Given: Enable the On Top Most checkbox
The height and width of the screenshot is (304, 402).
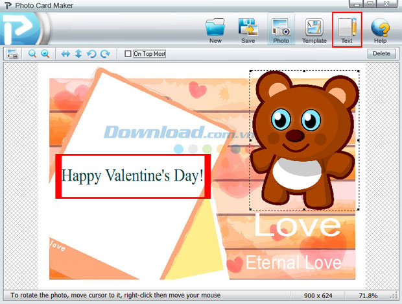Looking at the screenshot, I should pyautogui.click(x=128, y=54).
